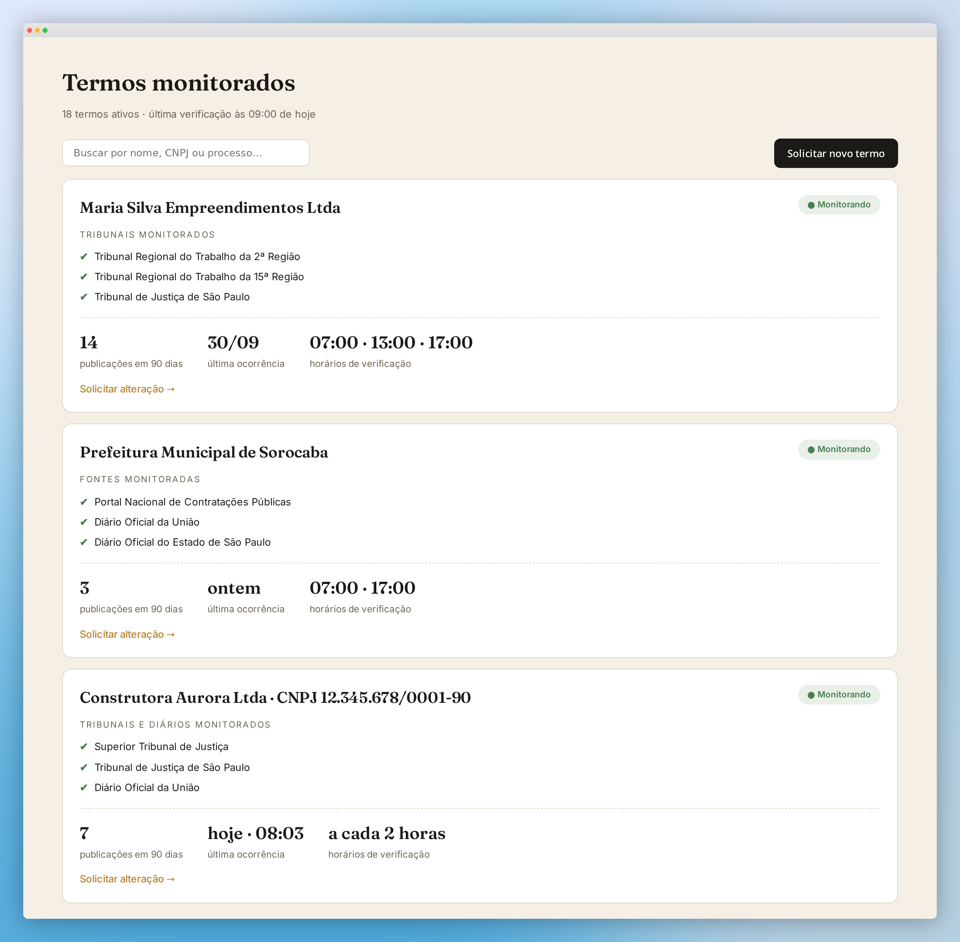
Task: Click checkmark beside TRT da 15ª Região
Action: [x=84, y=277]
